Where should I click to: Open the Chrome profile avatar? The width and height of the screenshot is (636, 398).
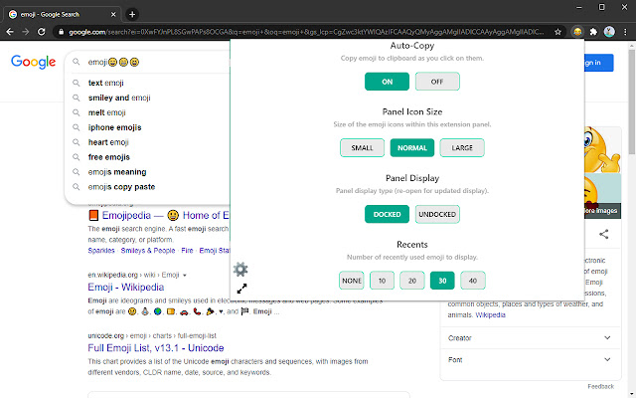609,32
